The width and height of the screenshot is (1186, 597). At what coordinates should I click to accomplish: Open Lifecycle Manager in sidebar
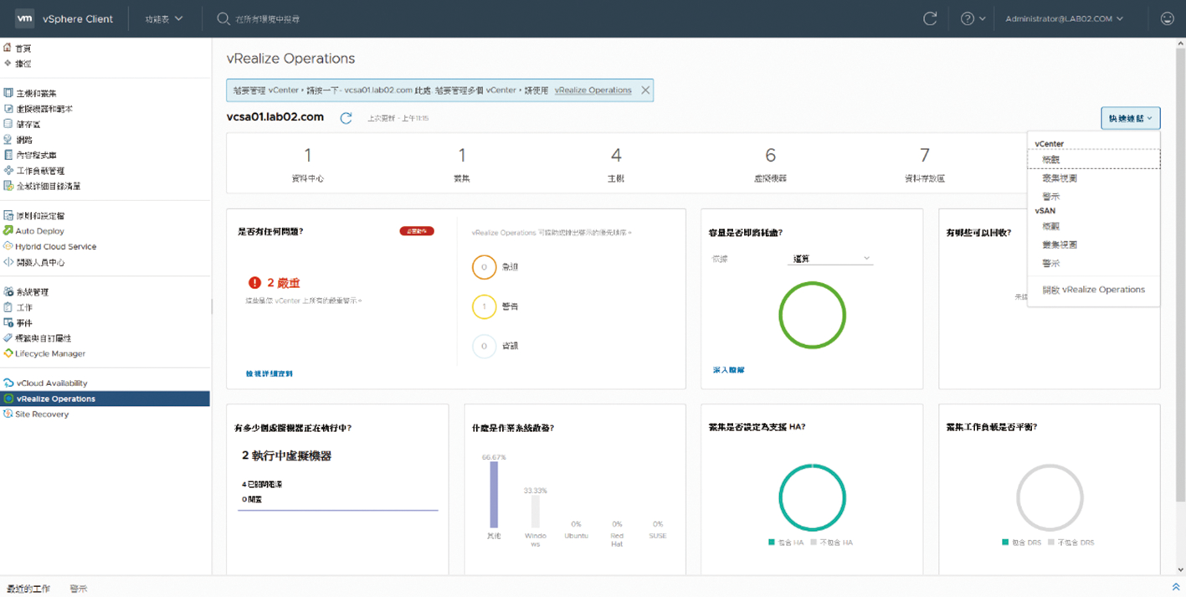tap(44, 353)
